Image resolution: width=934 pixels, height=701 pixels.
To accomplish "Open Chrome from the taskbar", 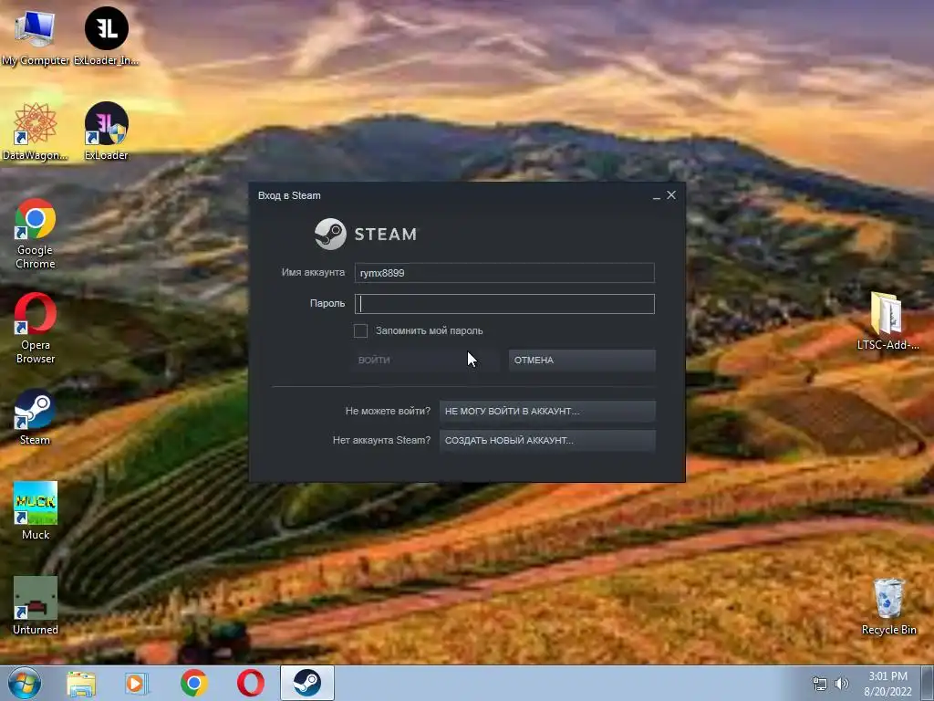I will (193, 683).
